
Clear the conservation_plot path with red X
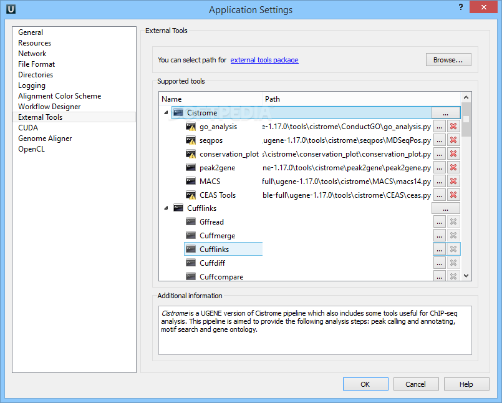pyautogui.click(x=453, y=154)
